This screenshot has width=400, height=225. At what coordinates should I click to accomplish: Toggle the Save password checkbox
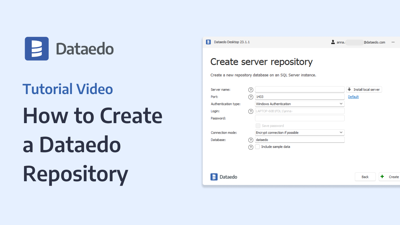258,126
